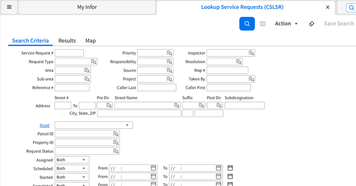Switch to the Search Criteria tab

[30, 41]
